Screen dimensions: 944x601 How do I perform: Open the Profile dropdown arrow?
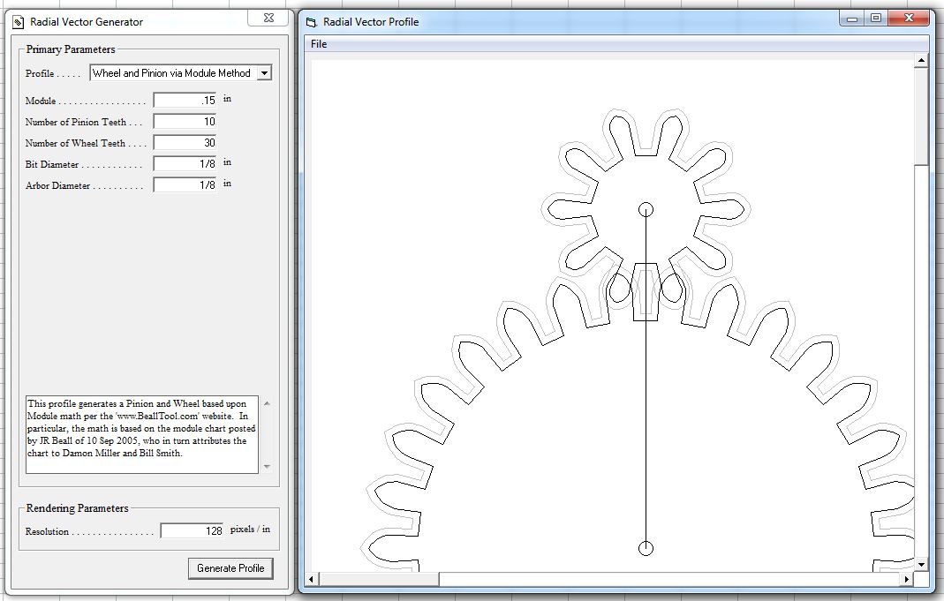click(264, 73)
